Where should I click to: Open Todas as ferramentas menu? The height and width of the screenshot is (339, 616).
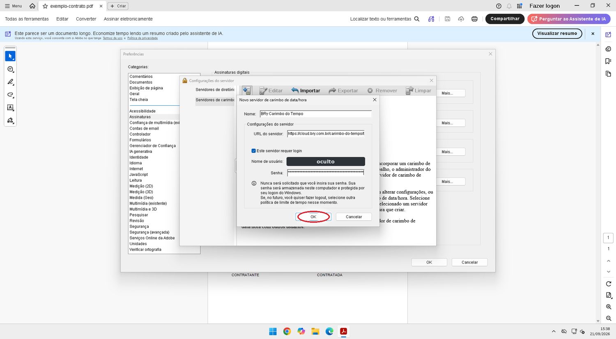pyautogui.click(x=27, y=19)
